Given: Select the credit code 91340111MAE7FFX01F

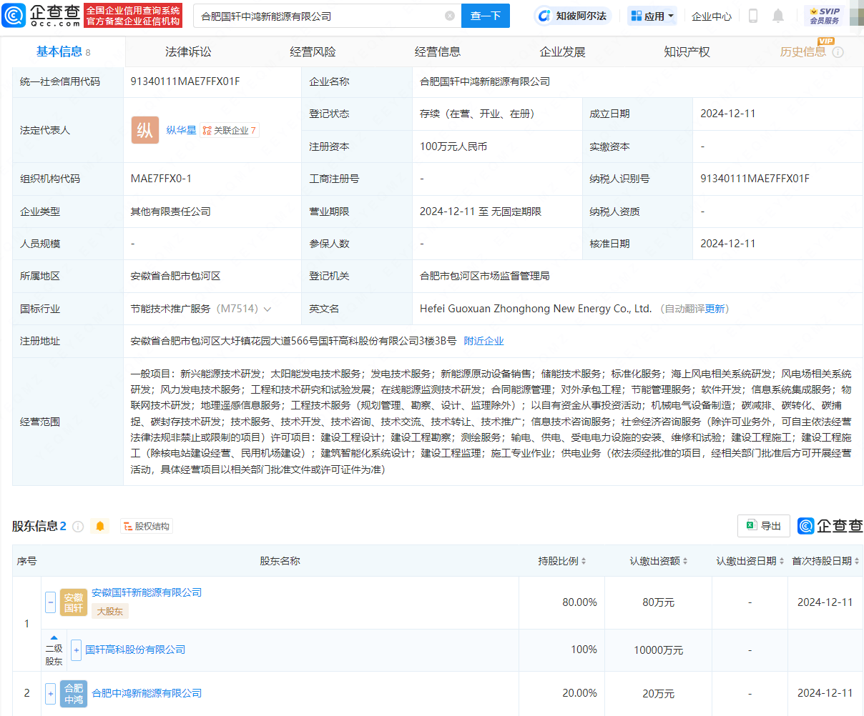Looking at the screenshot, I should pos(185,81).
